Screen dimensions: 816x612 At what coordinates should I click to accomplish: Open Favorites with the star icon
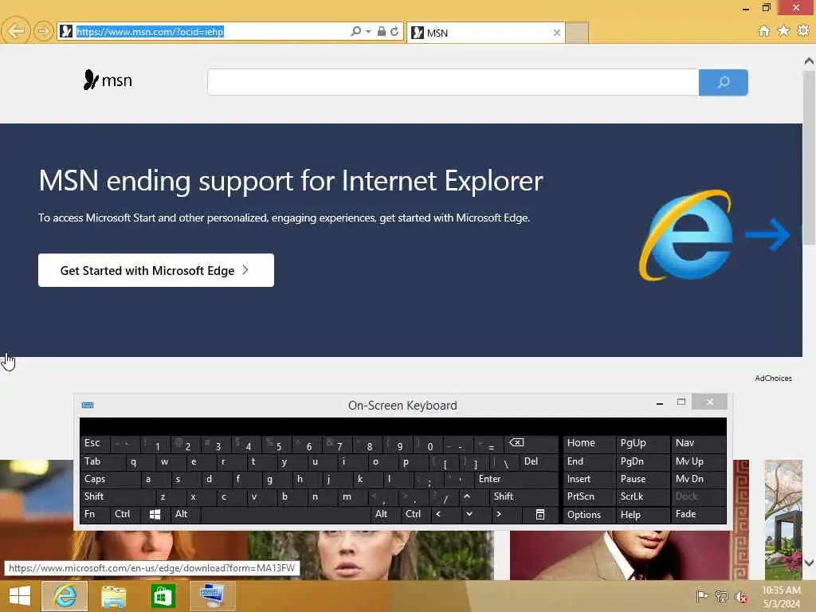click(783, 31)
